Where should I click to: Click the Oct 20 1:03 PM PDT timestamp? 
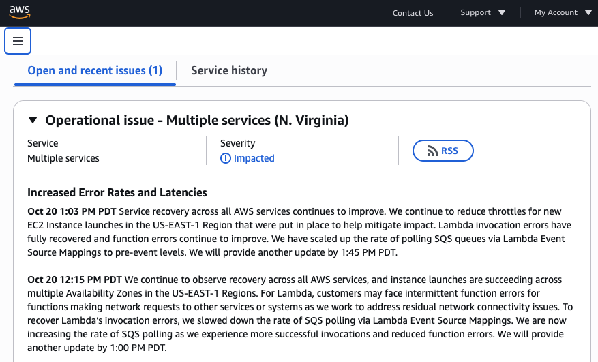[72, 211]
